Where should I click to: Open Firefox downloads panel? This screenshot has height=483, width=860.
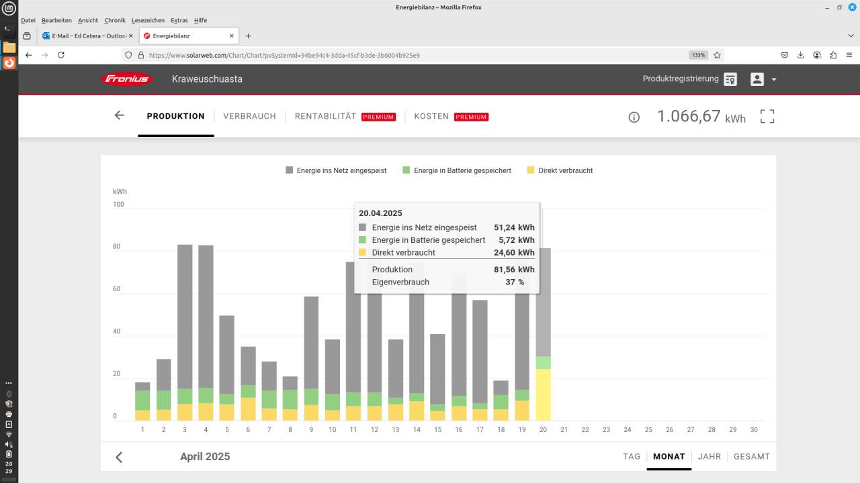801,55
